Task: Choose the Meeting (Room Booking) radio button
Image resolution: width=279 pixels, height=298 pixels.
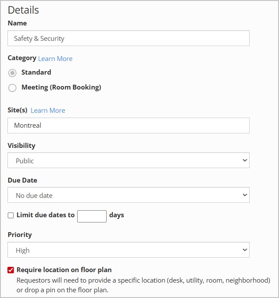Action: pyautogui.click(x=12, y=88)
